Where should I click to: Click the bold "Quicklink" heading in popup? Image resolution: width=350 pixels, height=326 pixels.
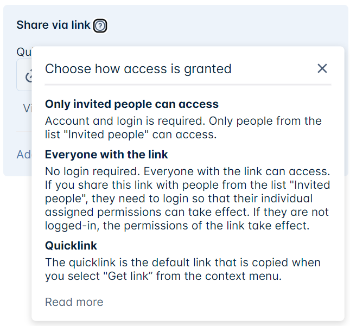[71, 246]
